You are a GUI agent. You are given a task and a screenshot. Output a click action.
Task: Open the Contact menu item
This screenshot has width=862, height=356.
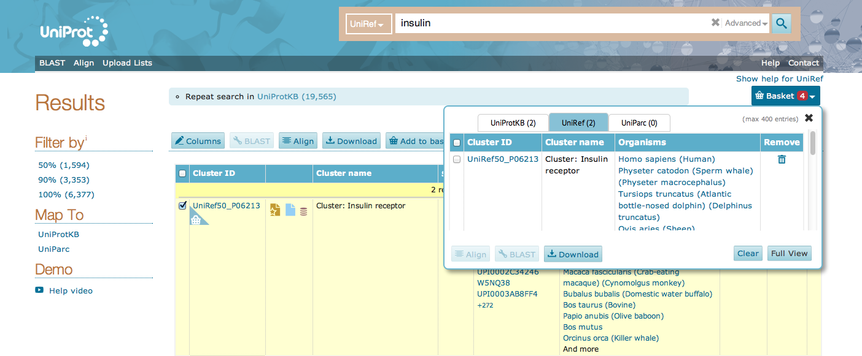(x=804, y=62)
